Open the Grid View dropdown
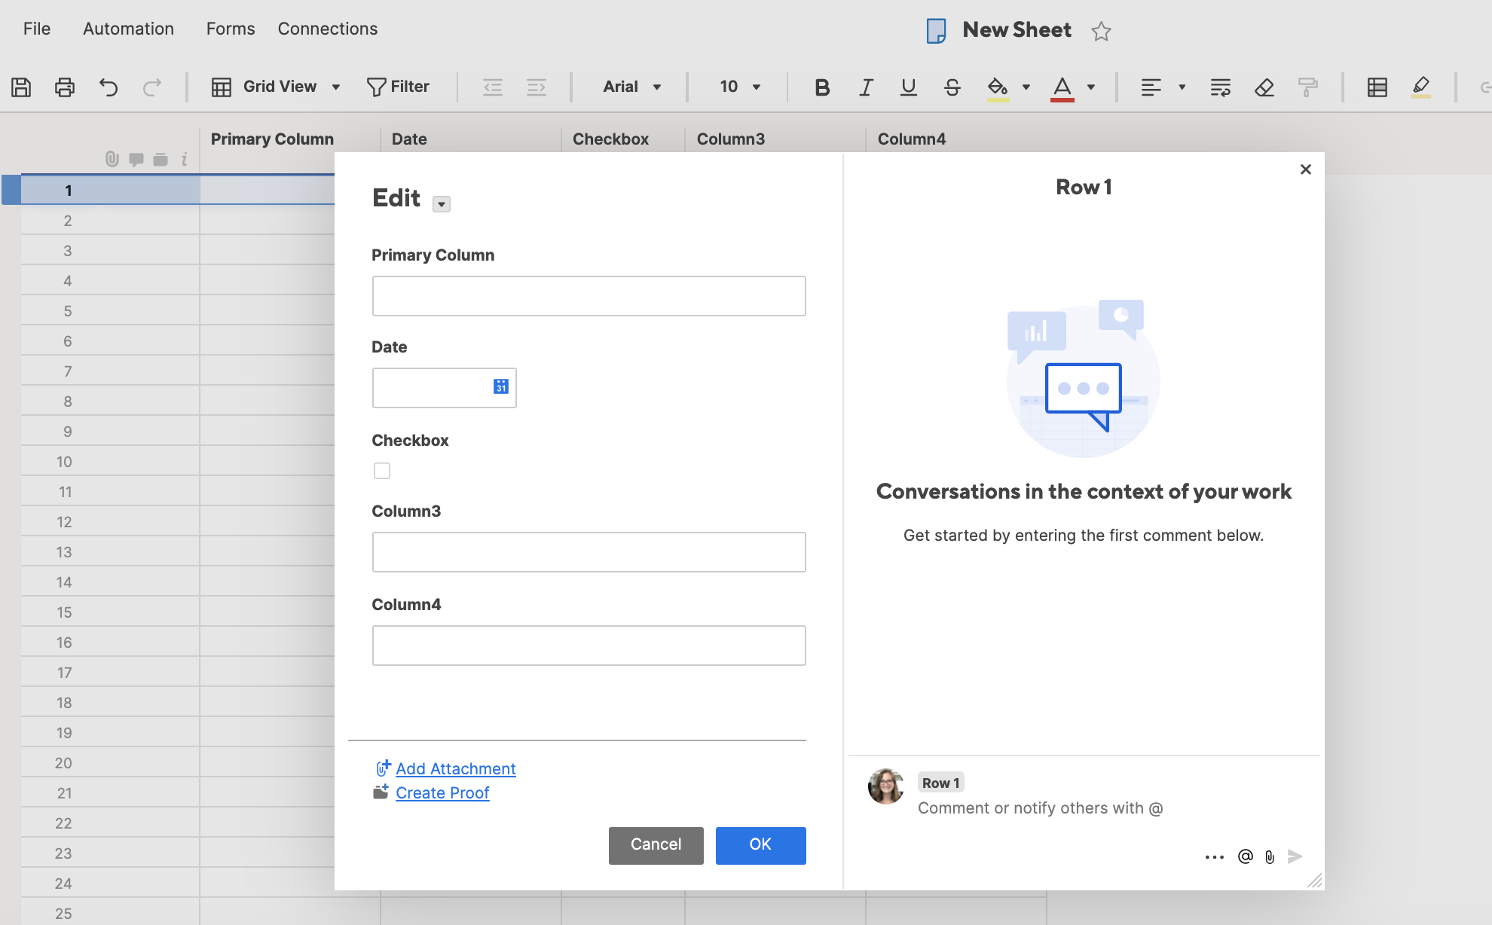The image size is (1492, 925). pos(336,87)
